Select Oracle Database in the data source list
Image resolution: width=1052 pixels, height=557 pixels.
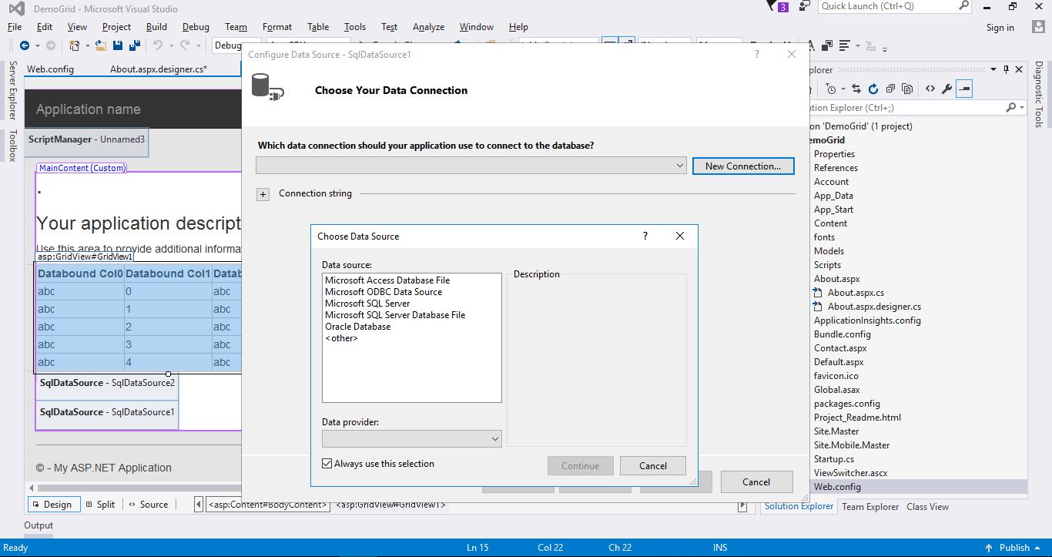click(x=357, y=327)
